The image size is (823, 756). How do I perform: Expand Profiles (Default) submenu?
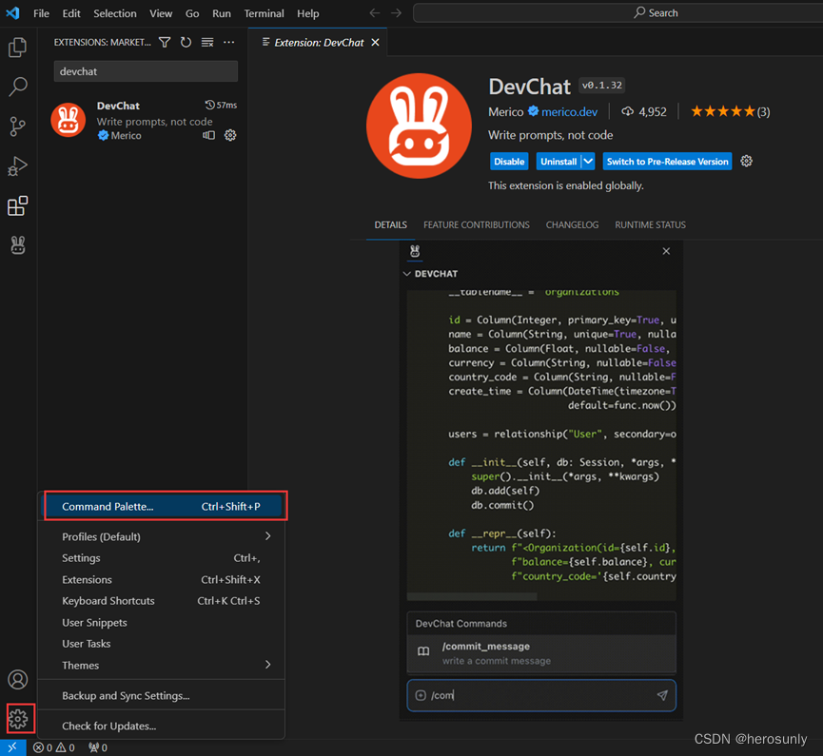coord(267,536)
